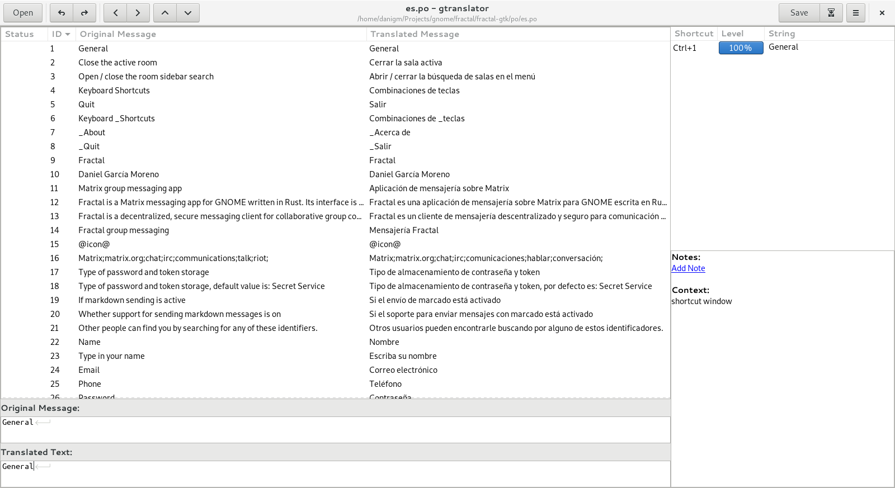Select 'Matrix group messaging app' row

coord(336,188)
